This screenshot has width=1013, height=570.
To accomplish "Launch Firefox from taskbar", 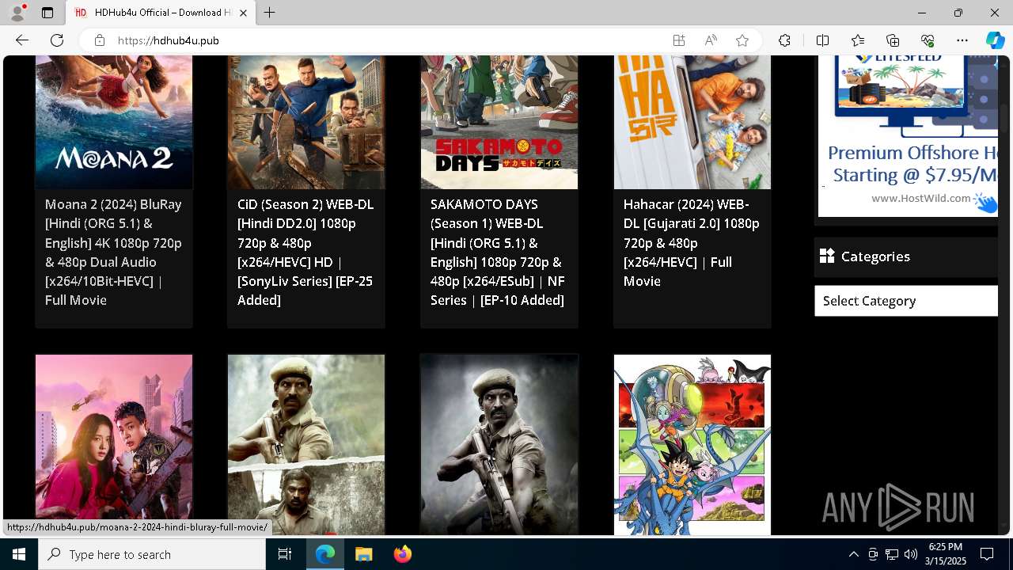I will (x=402, y=554).
